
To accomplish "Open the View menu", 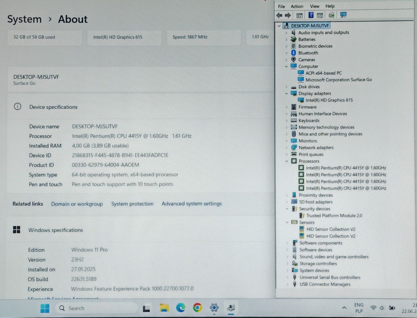I will coord(315,6).
